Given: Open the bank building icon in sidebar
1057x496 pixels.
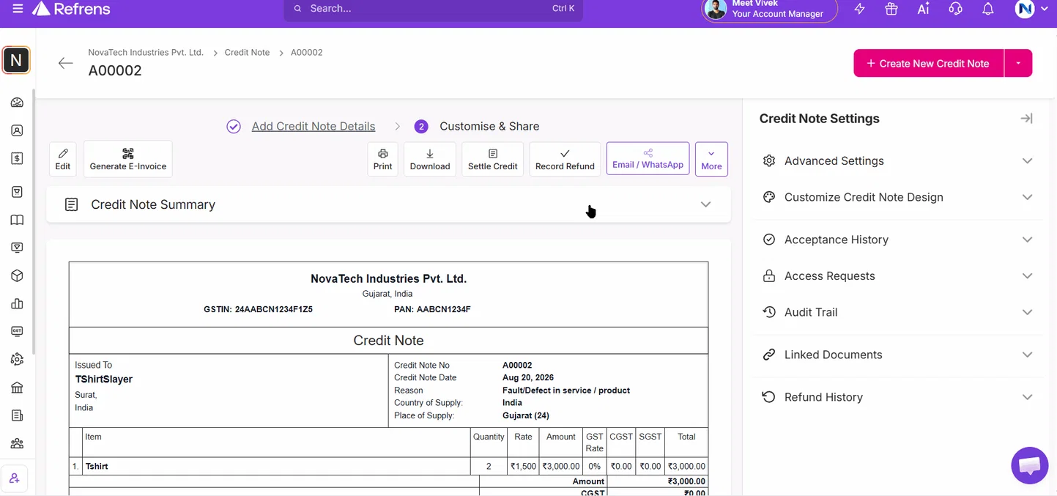Looking at the screenshot, I should (x=17, y=388).
